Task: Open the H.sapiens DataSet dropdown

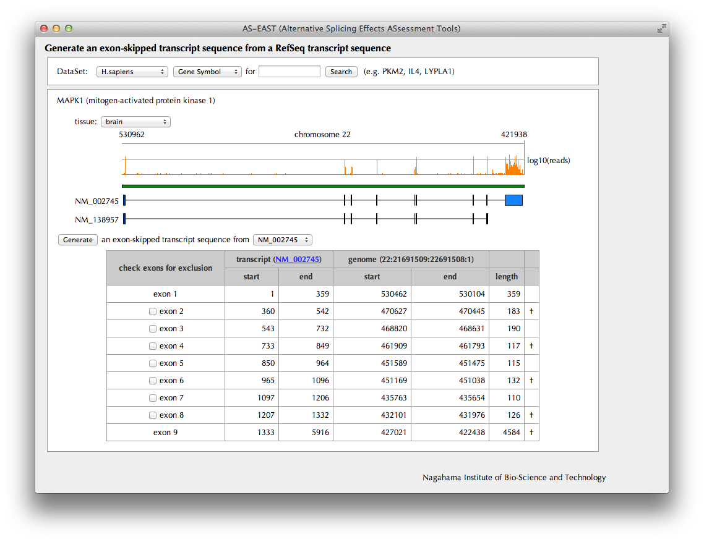Action: point(132,72)
